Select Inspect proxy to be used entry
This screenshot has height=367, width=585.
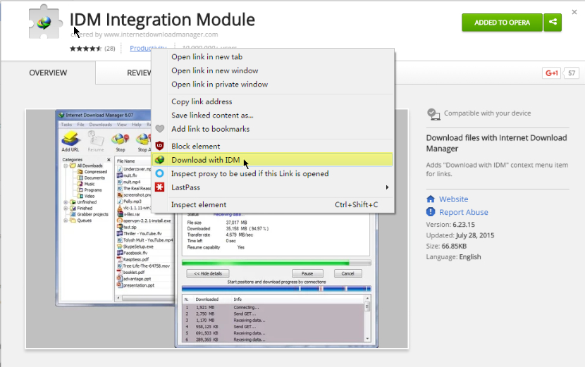[x=272, y=174]
